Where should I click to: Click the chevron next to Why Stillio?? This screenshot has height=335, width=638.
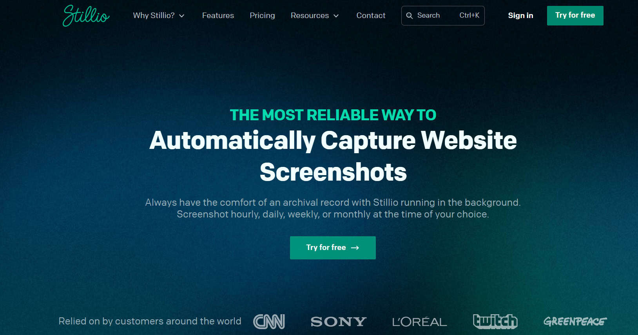click(x=182, y=16)
